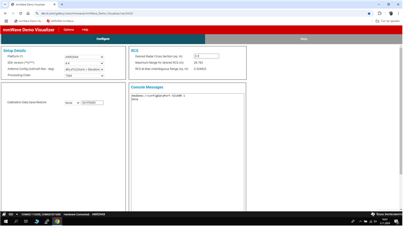Screen dimensions: 403x227
Task: Open the volume control in tray
Action: click(x=375, y=221)
